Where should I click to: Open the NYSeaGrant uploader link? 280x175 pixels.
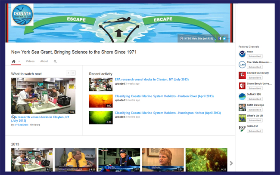(x=21, y=125)
